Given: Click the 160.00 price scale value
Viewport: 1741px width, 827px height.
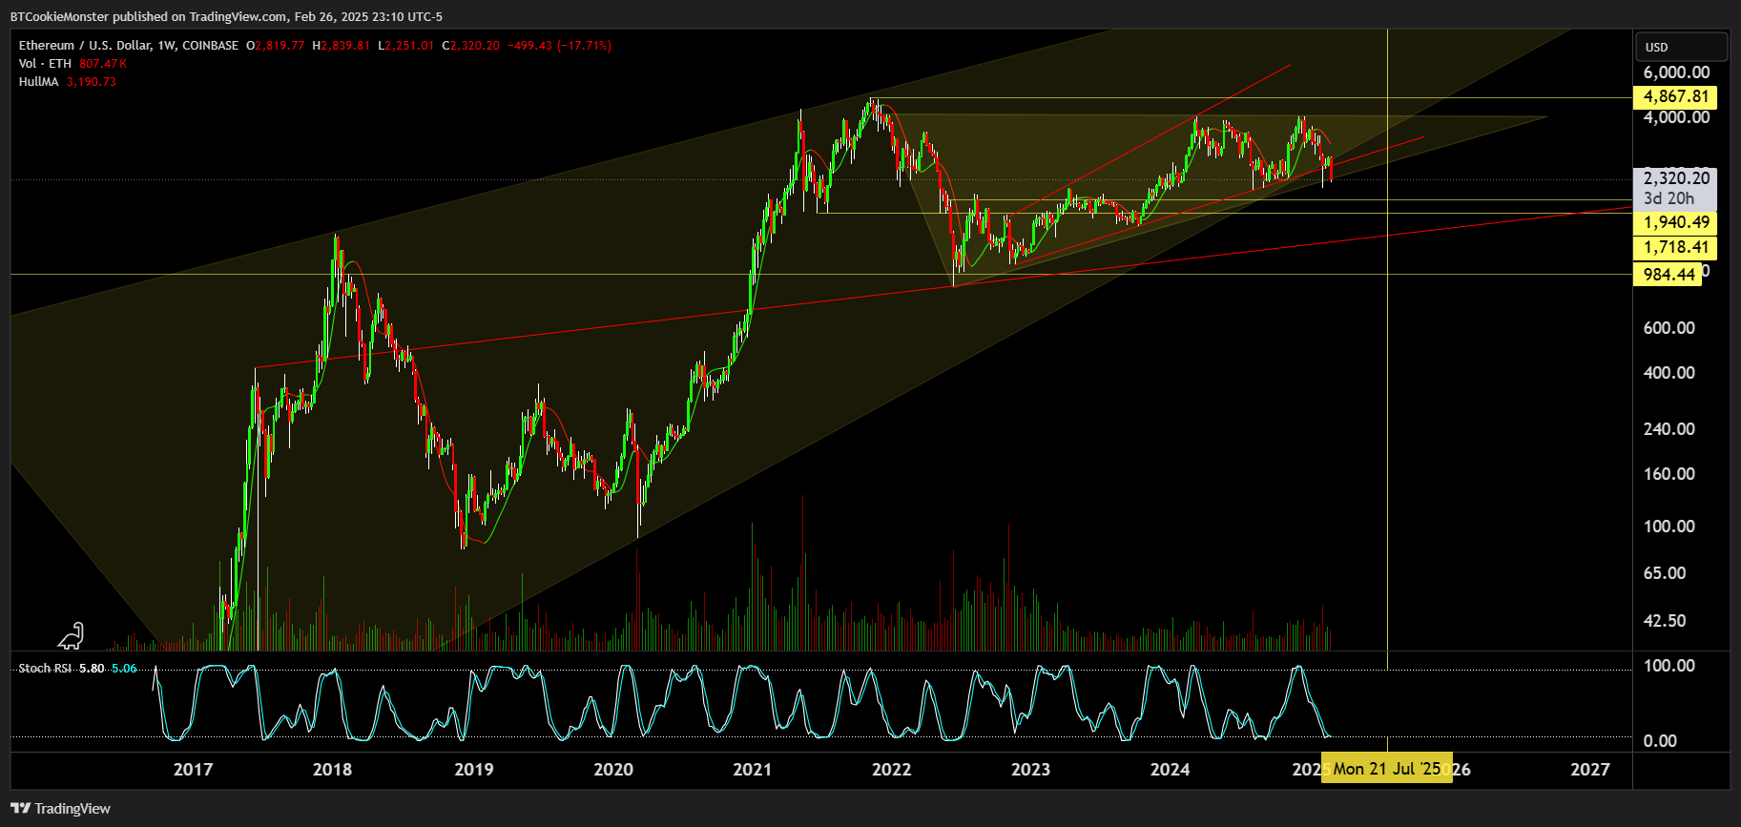Looking at the screenshot, I should (1669, 473).
